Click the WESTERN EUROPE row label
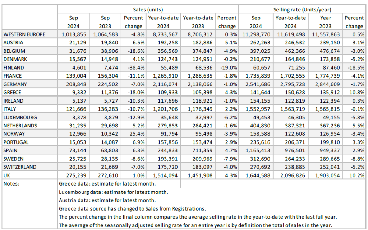The image size is (368, 230). point(24,34)
